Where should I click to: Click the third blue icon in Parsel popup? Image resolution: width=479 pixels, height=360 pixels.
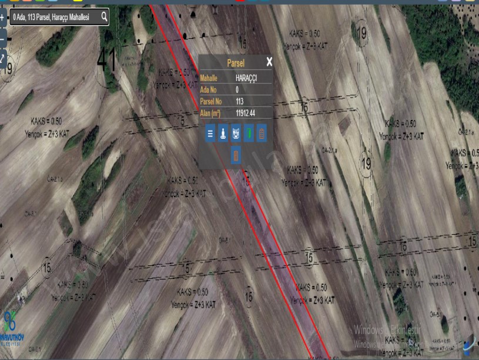click(236, 134)
